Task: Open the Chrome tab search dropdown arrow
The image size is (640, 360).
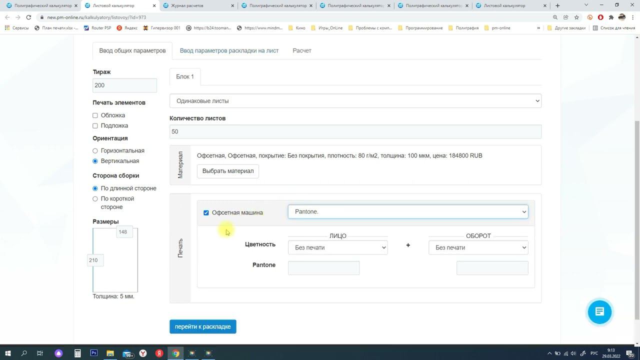Action: click(586, 5)
